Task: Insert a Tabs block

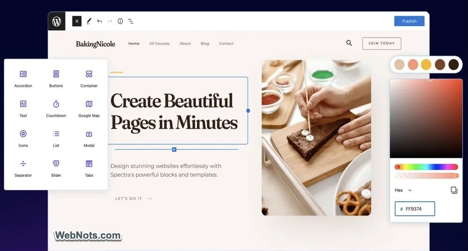Action: pos(89,168)
